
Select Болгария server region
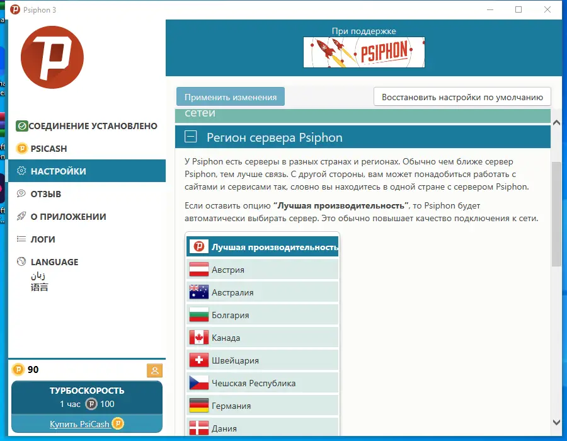(263, 315)
